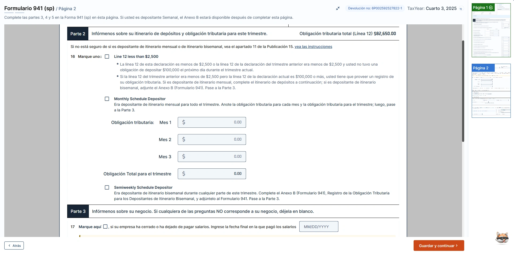
Task: Click the form's vertical scrollbar
Action: pos(463,91)
